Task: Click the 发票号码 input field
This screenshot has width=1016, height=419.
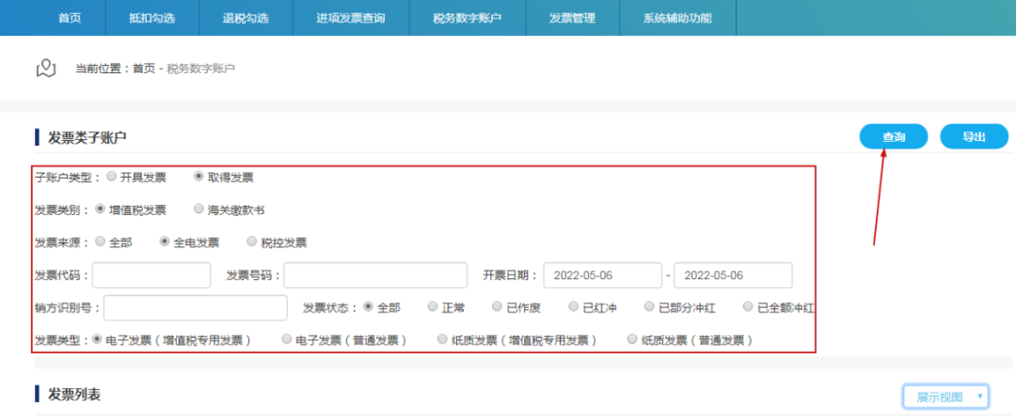Action: point(375,275)
